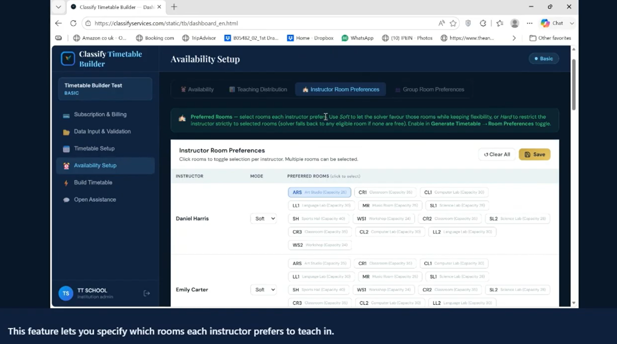Viewport: 617px width, 344px height.
Task: Click the Timetable Setup calendar icon
Action: pyautogui.click(x=66, y=149)
